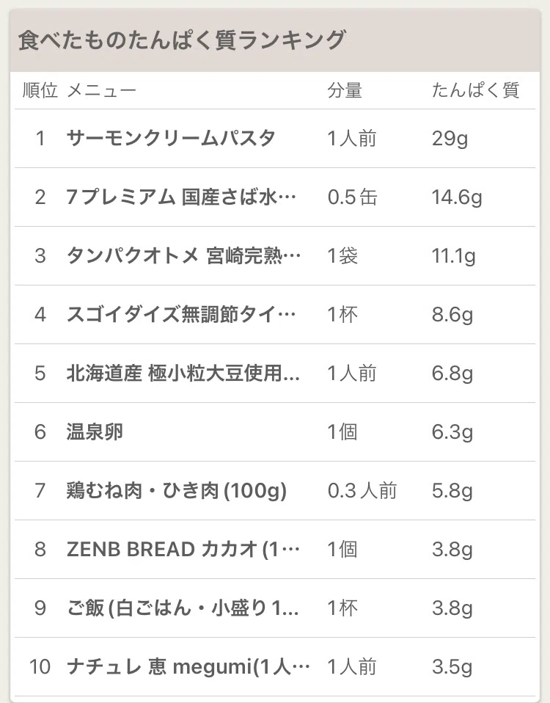The height and width of the screenshot is (703, 550).
Task: Click the 14.6g protein value
Action: click(457, 197)
